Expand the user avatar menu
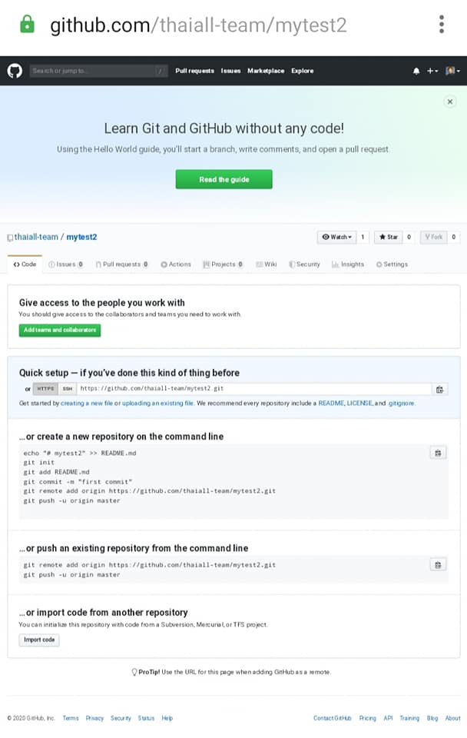 pos(452,71)
